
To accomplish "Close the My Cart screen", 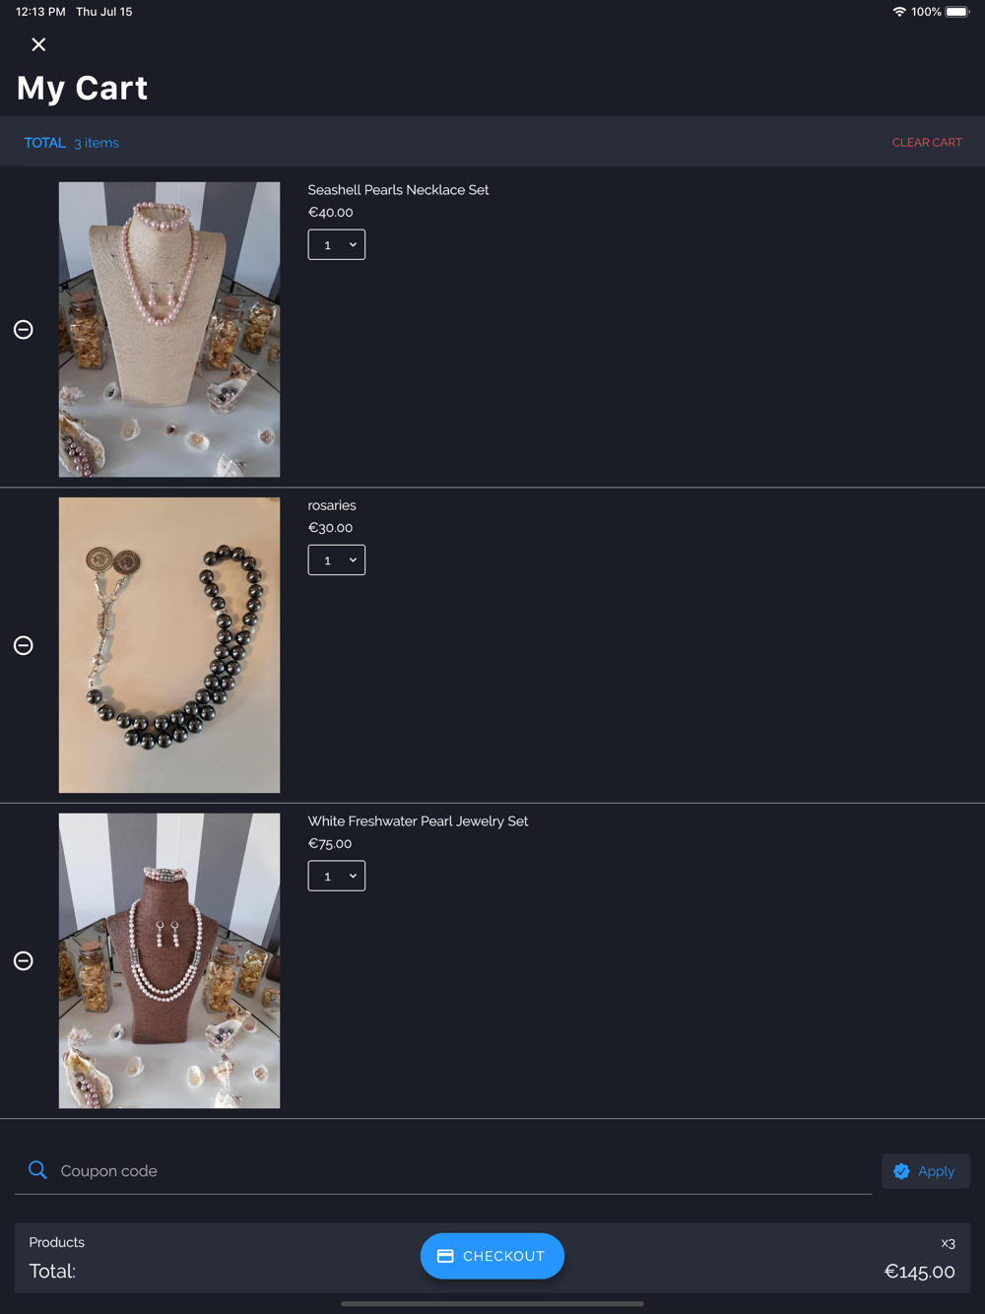I will pos(38,44).
